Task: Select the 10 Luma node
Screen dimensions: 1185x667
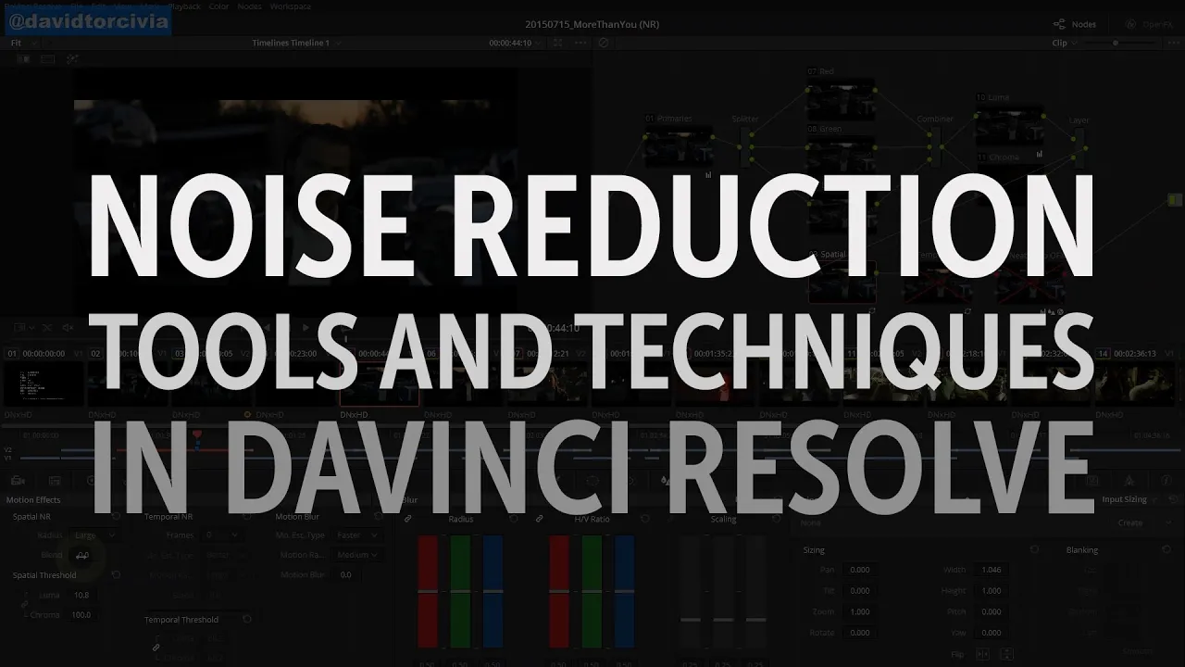Action: [x=1009, y=124]
